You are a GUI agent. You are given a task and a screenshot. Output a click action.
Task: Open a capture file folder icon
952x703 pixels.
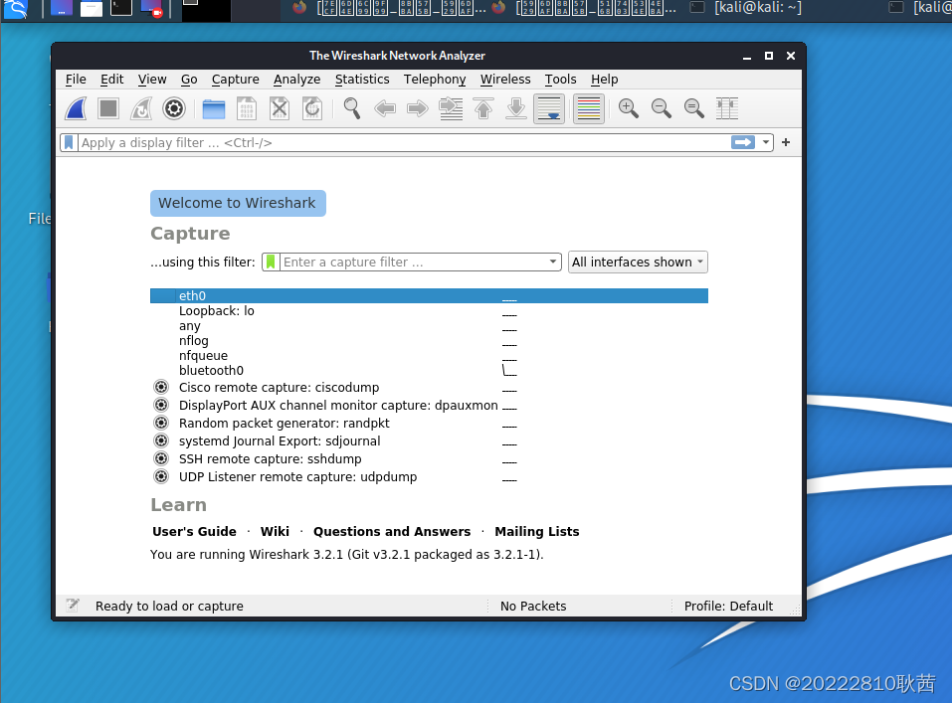tap(214, 109)
